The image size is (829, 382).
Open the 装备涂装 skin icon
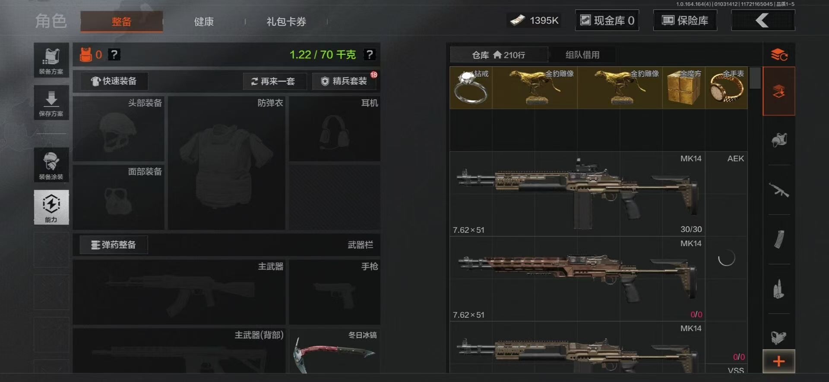[x=51, y=165]
